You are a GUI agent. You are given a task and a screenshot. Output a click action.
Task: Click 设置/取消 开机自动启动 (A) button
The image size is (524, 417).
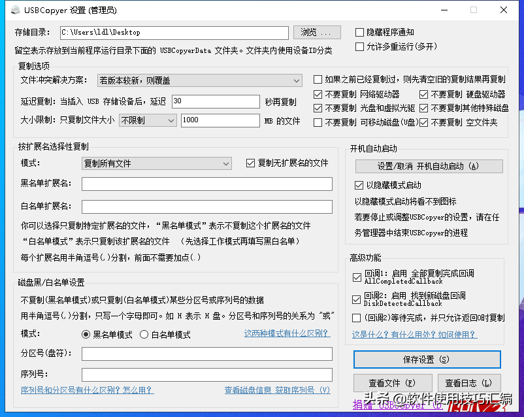[429, 166]
